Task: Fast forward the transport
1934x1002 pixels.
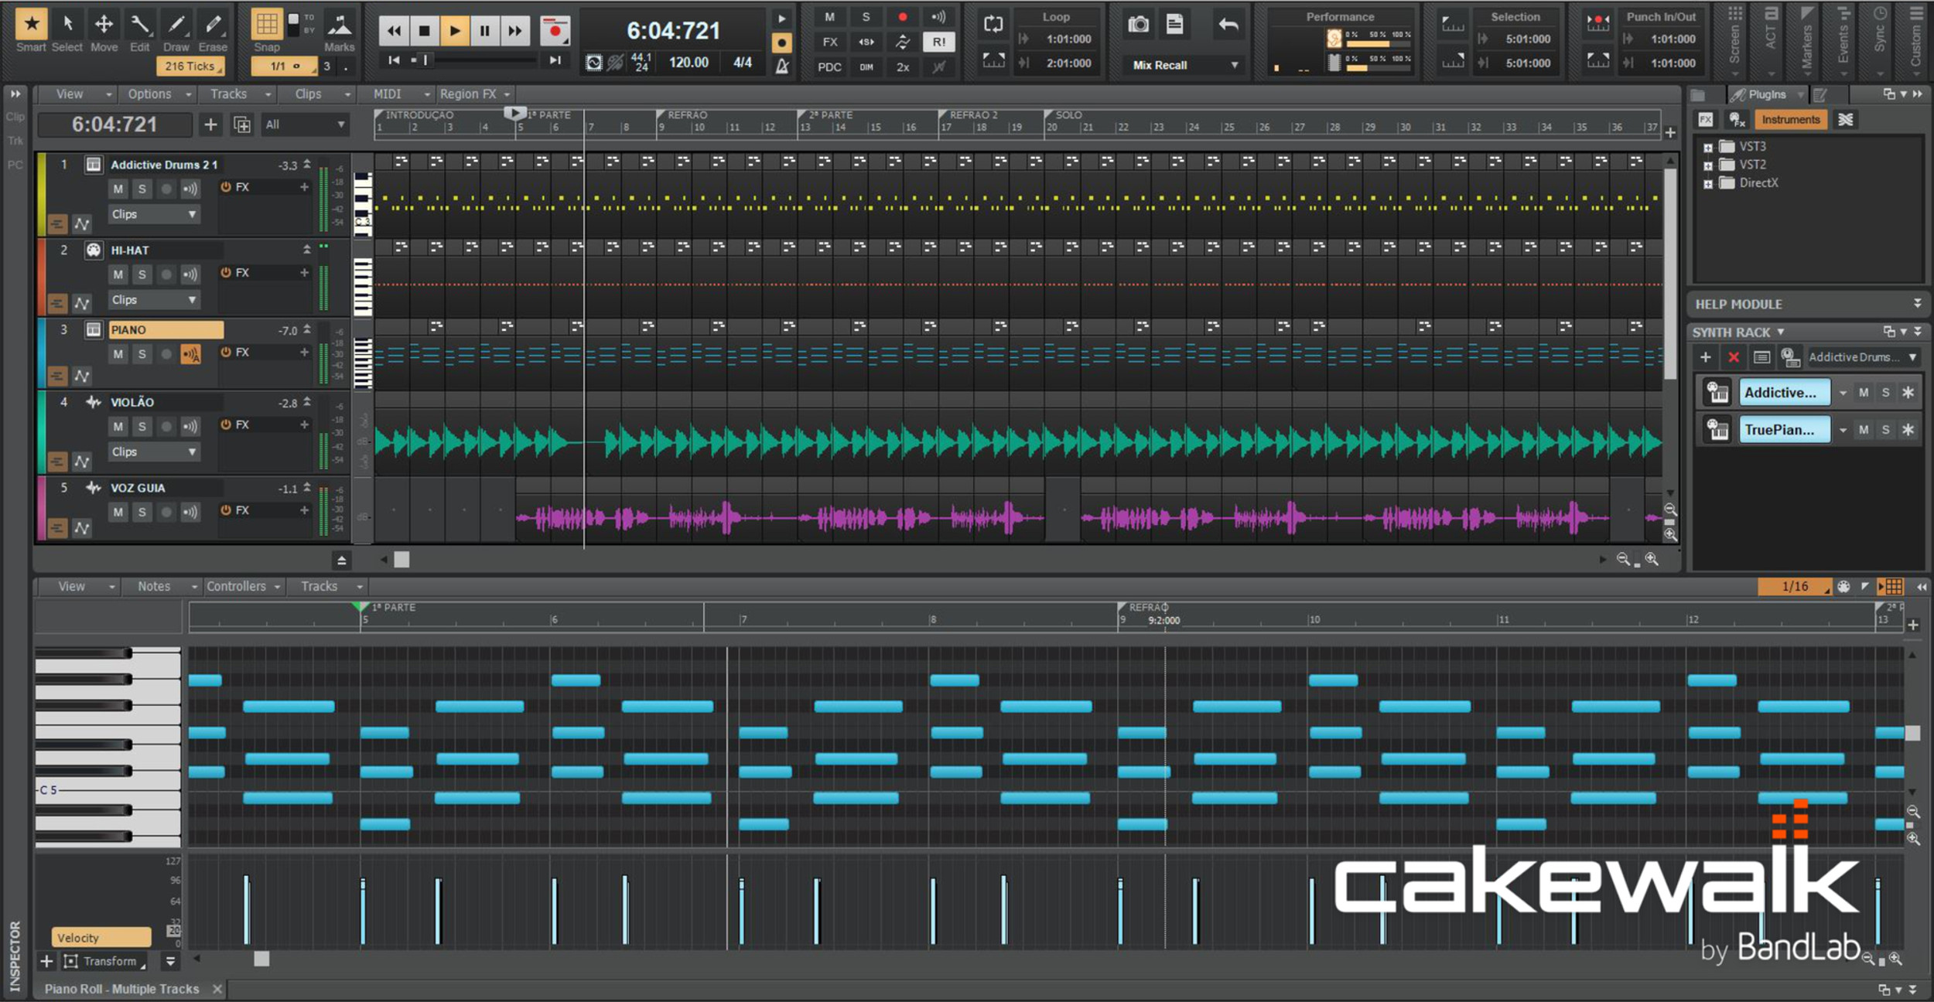Action: (x=514, y=31)
